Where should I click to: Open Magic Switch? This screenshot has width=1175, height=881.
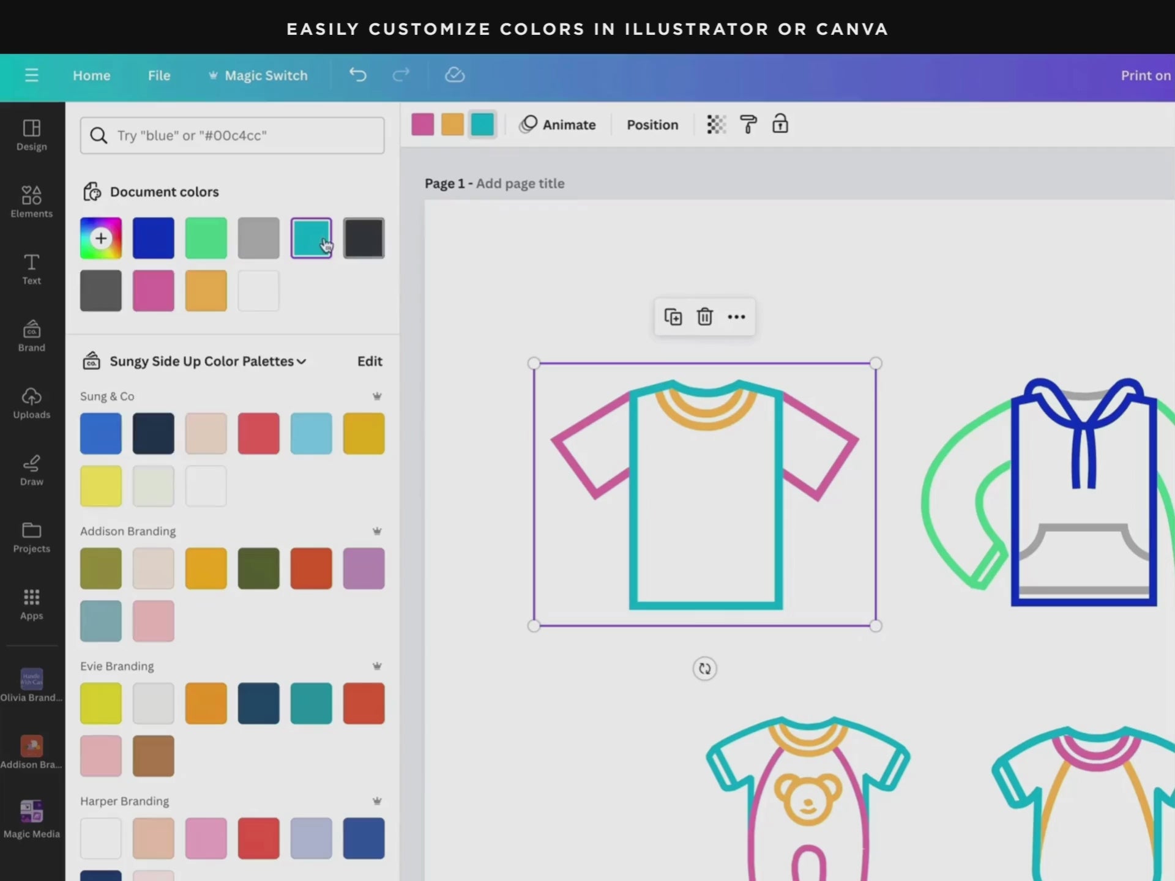point(258,75)
